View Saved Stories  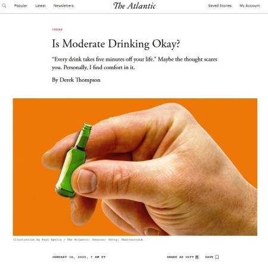click(220, 6)
